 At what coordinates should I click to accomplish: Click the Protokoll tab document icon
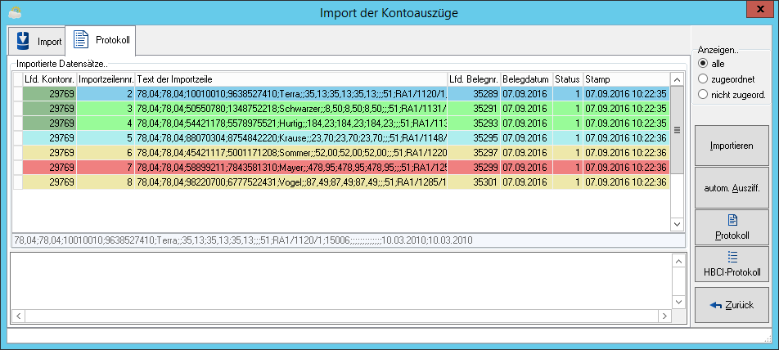81,40
